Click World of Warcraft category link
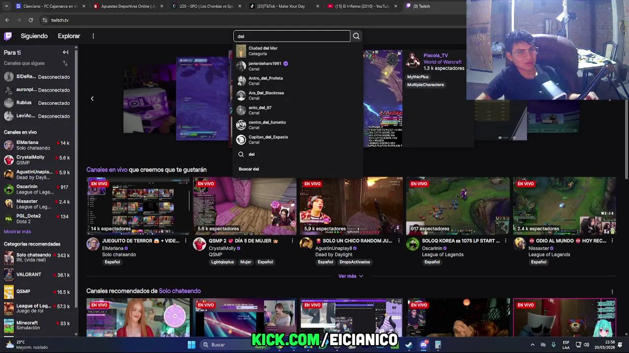Viewport: 629px width, 353px height. tap(442, 62)
